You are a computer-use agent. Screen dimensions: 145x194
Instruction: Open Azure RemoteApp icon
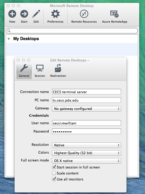tap(115, 14)
